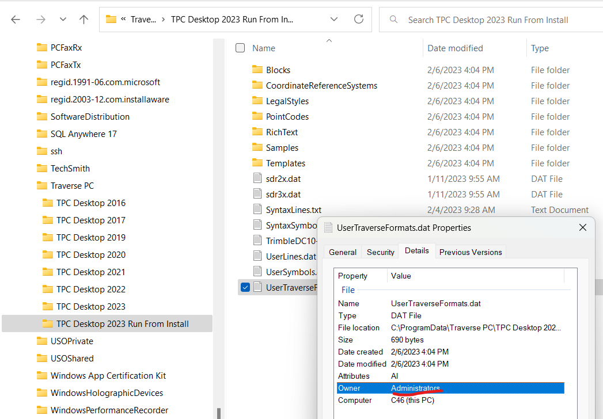Screen dimensions: 603x419
Task: Select the Templates folder icon
Action: click(257, 163)
